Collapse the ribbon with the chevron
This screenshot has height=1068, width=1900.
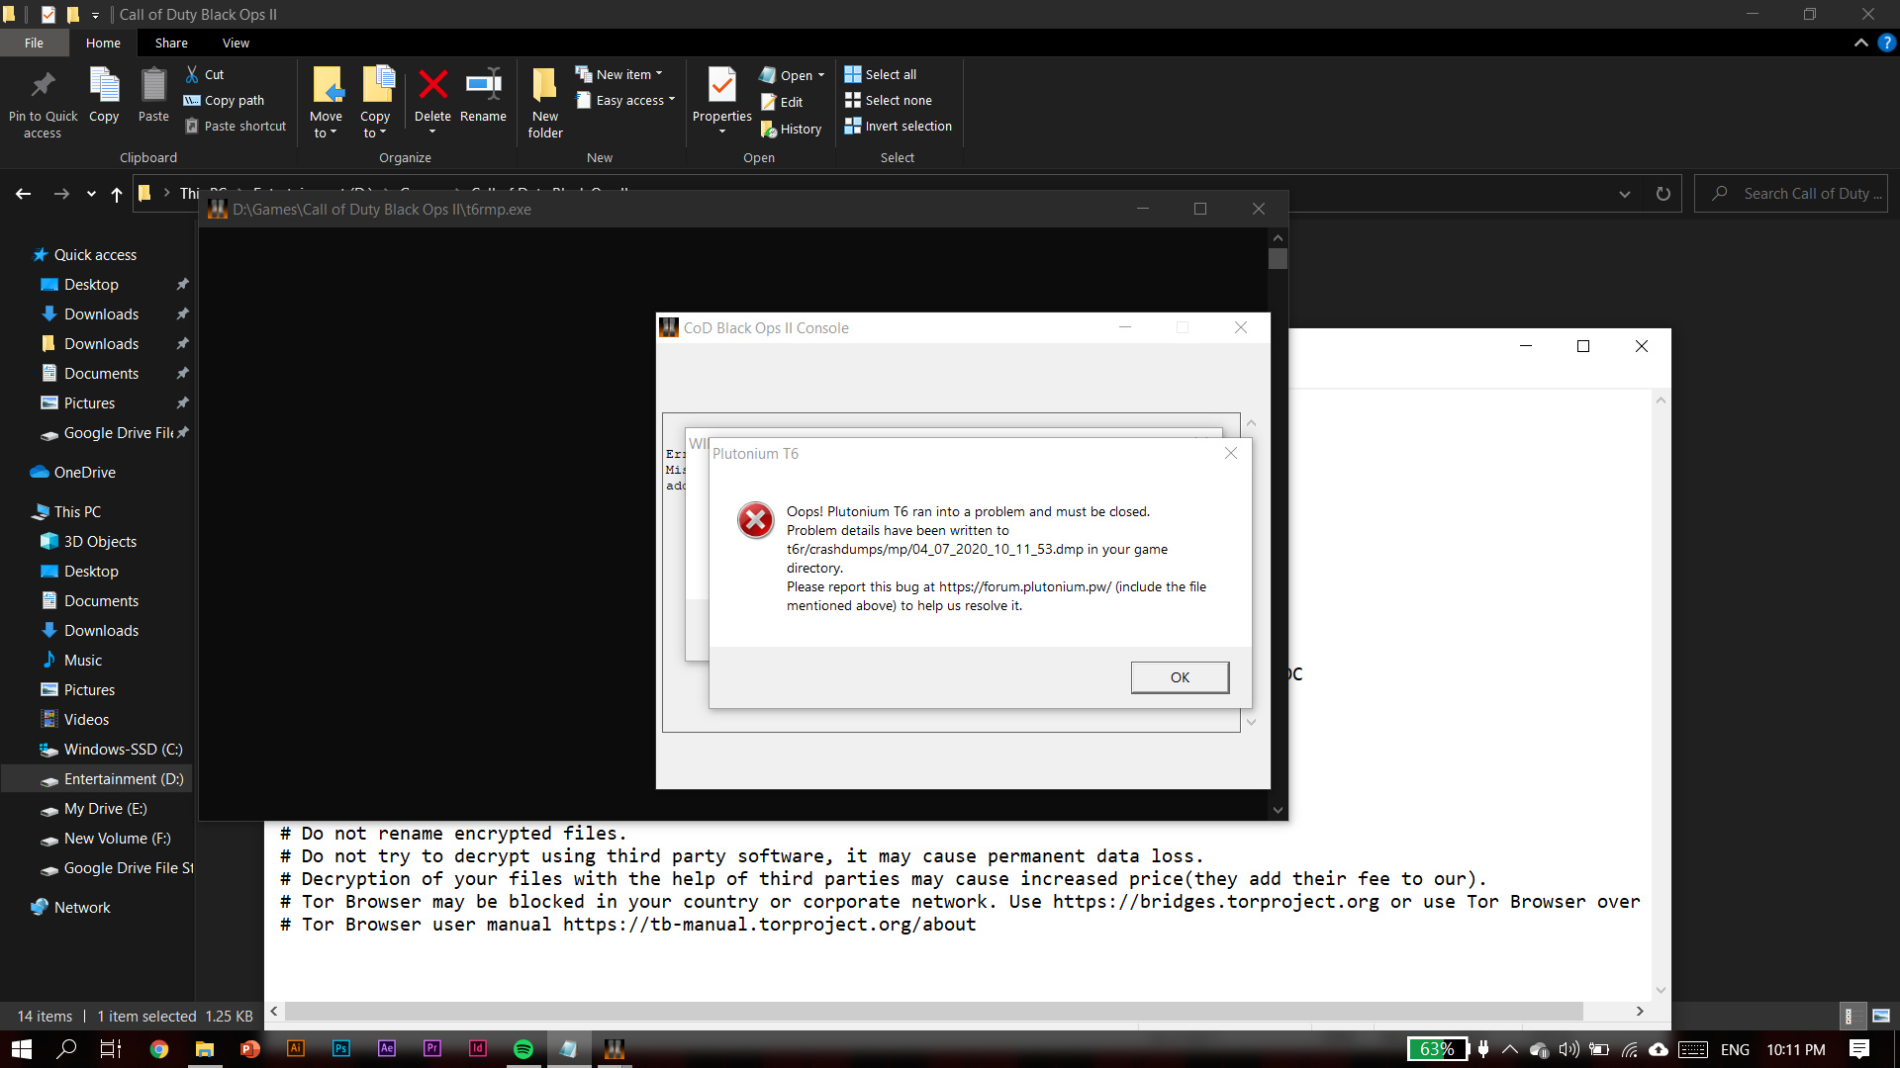click(x=1860, y=43)
